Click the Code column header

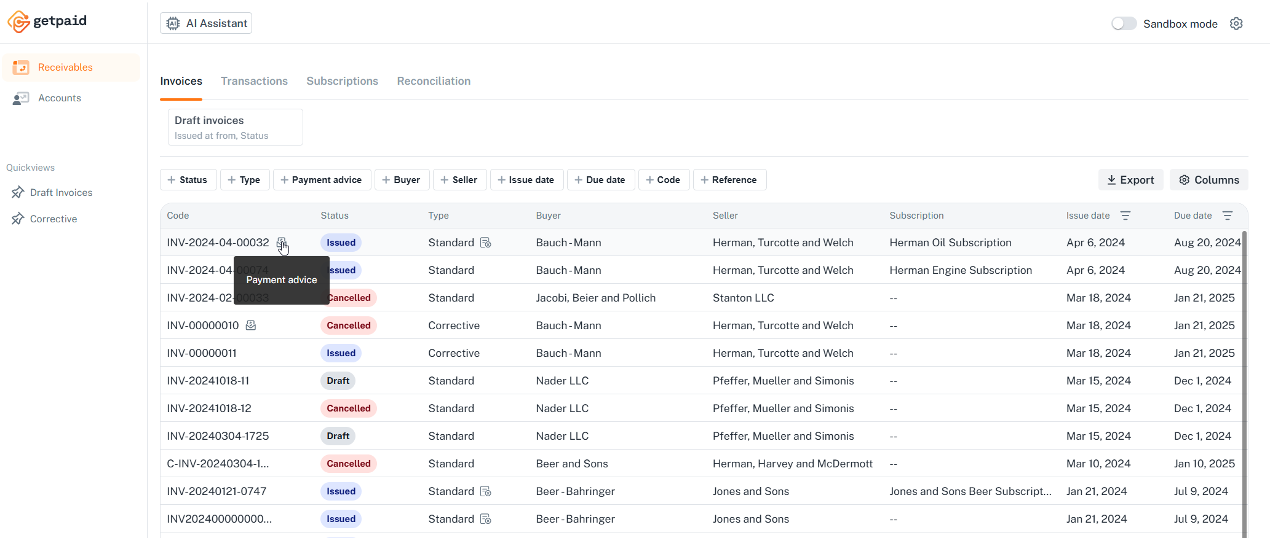click(x=178, y=216)
